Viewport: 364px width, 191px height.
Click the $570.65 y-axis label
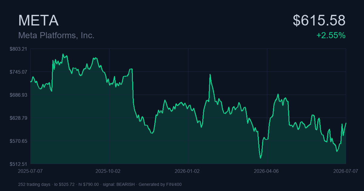pos(19,141)
